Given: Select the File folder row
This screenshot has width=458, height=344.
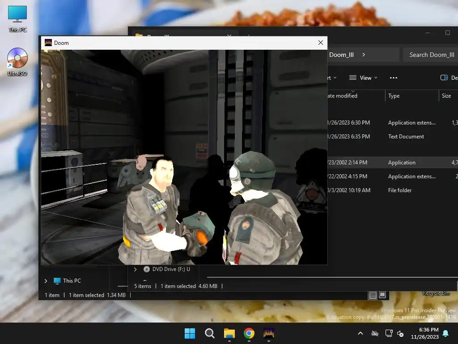Looking at the screenshot, I should [393, 190].
